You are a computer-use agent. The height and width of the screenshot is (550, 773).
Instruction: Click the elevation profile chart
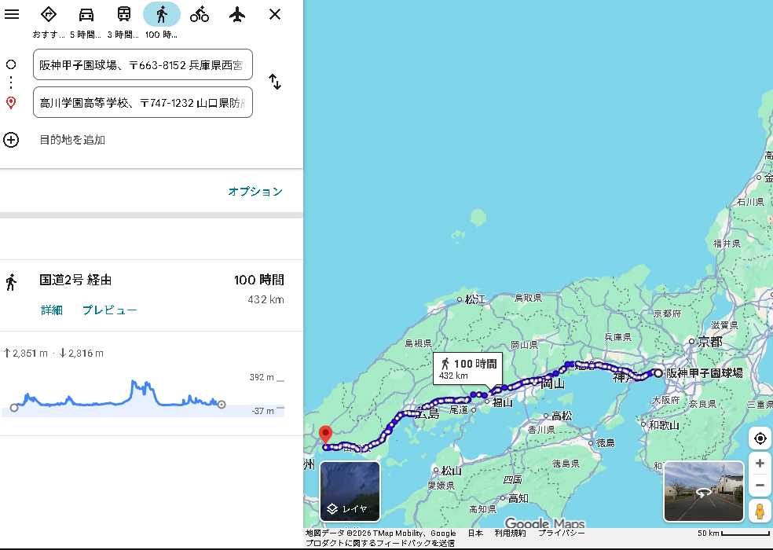click(118, 397)
